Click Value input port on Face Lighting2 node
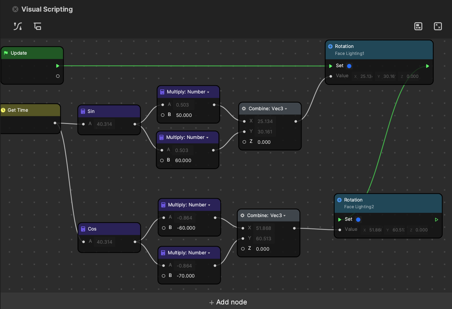 click(340, 230)
